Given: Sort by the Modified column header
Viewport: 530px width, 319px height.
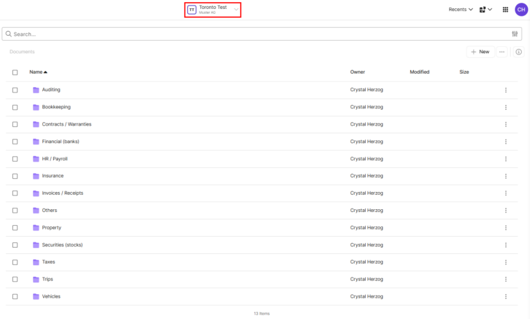Looking at the screenshot, I should coord(419,72).
